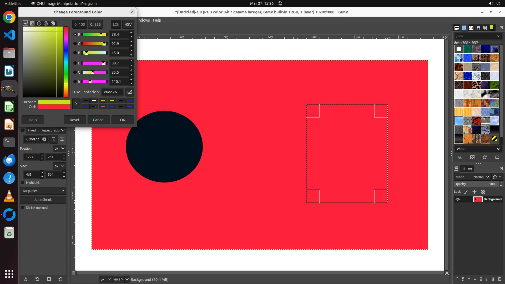Enable the Shrink merged checkbox
505x284 pixels.
tap(23, 207)
